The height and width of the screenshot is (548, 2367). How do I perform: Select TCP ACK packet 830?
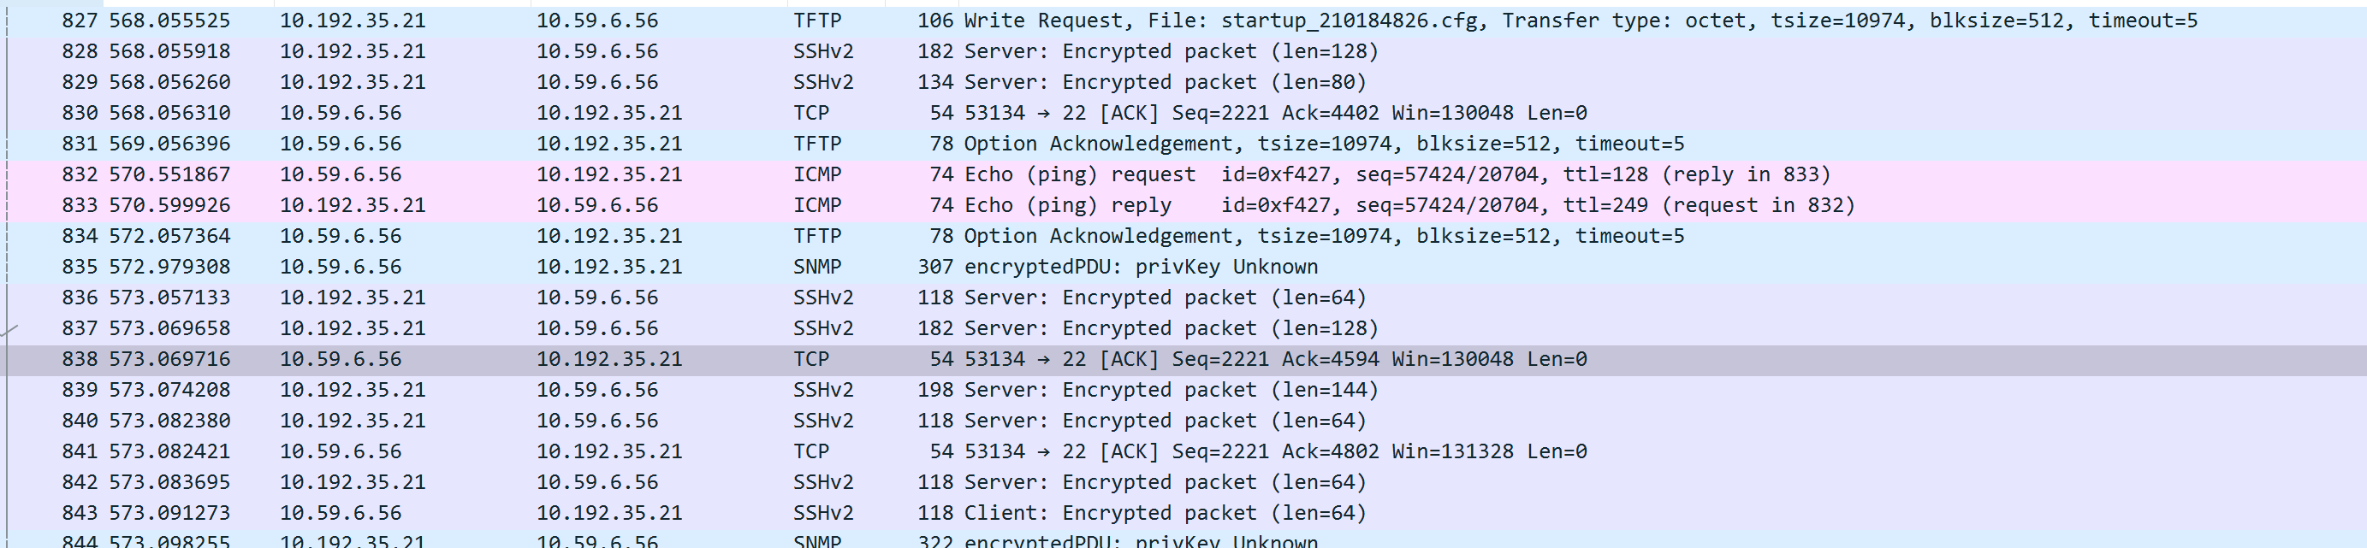tap(1103, 113)
